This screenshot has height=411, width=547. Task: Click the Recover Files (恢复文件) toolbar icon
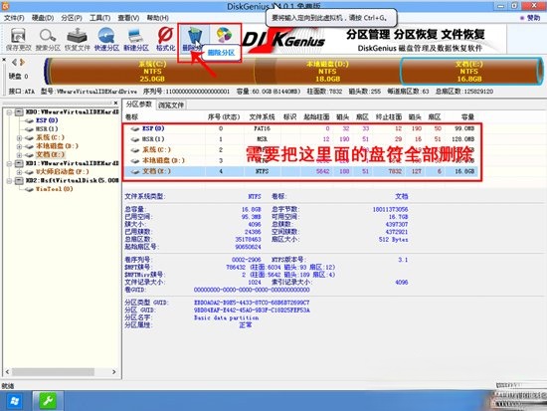(78, 39)
